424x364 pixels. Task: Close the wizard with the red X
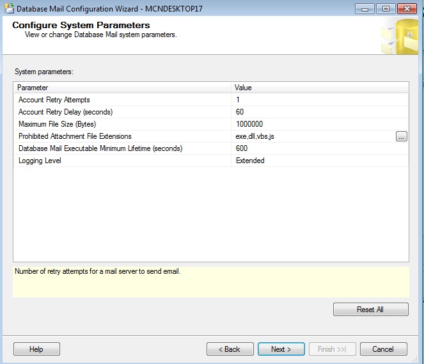[407, 9]
